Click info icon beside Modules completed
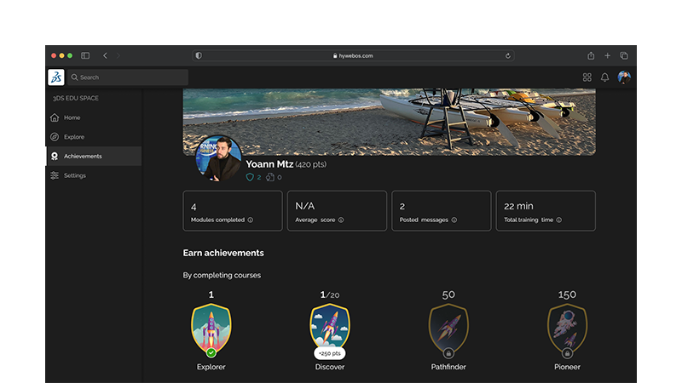 251,220
